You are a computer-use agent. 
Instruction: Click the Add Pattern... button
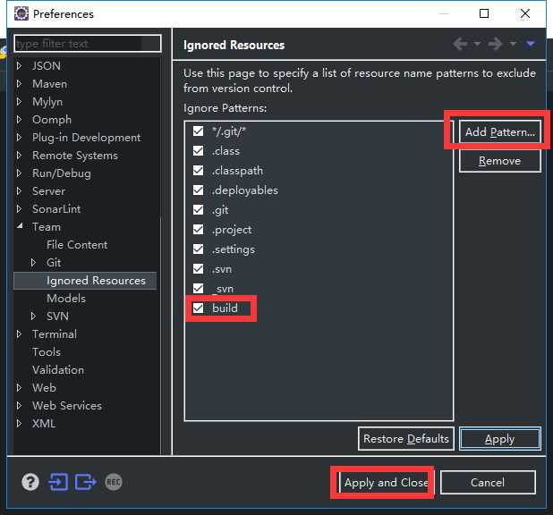[x=499, y=131]
